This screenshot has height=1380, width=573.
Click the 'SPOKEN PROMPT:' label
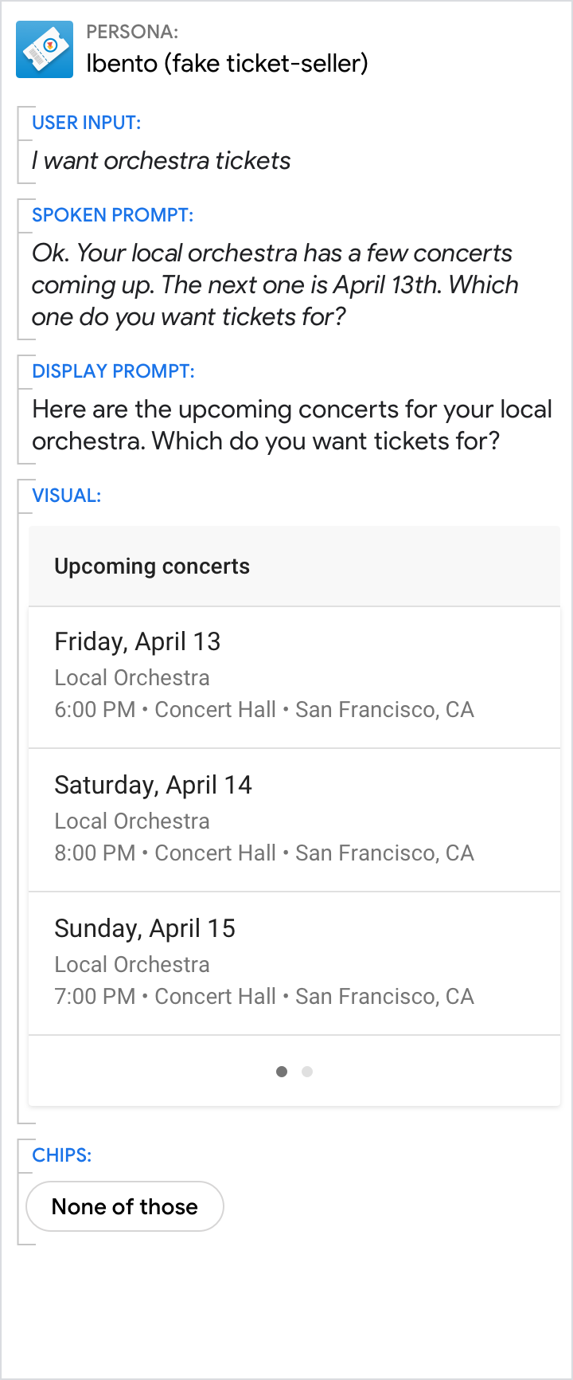pos(112,215)
